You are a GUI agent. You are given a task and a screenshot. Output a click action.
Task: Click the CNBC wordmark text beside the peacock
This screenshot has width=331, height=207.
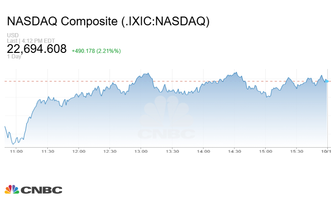click(41, 190)
